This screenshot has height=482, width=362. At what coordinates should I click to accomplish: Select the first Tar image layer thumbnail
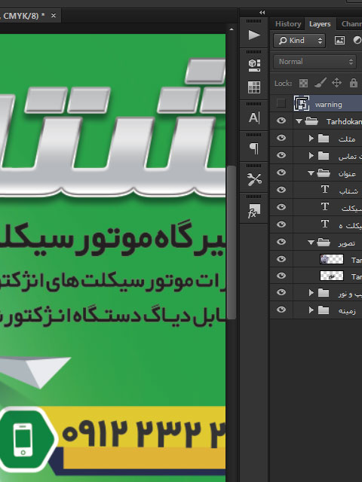(332, 259)
